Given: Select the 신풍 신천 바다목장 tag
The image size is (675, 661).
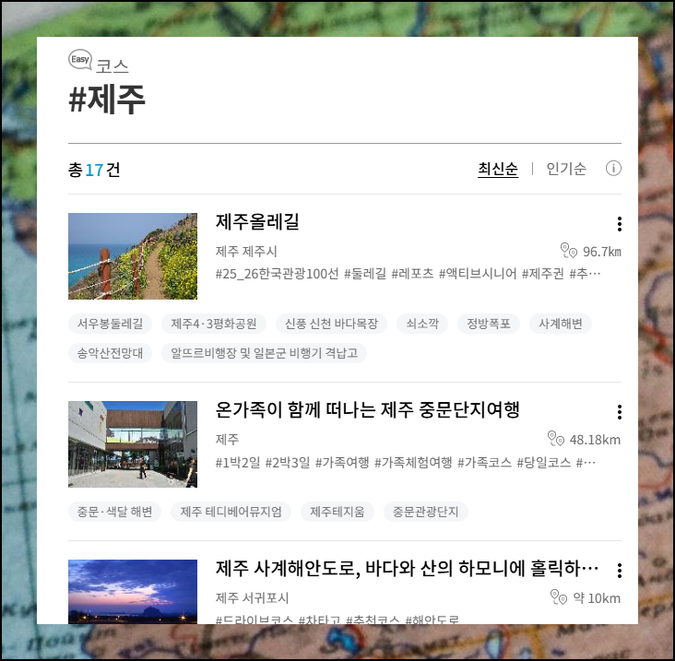Looking at the screenshot, I should coord(331,324).
